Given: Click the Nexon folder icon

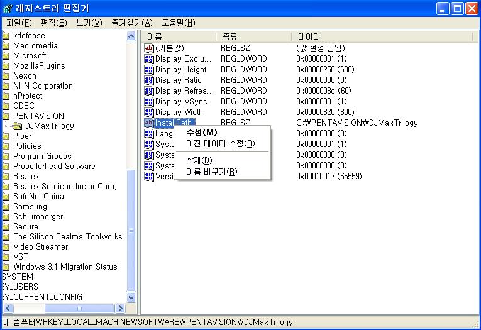Looking at the screenshot, I should [x=6, y=76].
